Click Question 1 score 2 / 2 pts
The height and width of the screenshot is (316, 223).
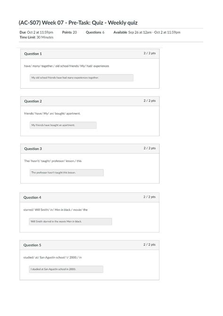tap(150, 53)
